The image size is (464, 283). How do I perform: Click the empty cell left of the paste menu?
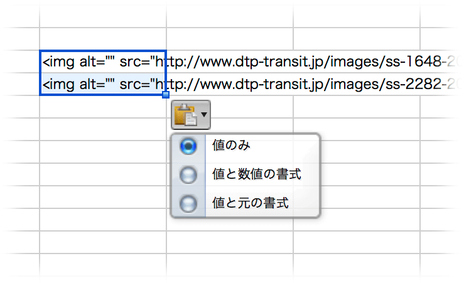pyautogui.click(x=103, y=174)
